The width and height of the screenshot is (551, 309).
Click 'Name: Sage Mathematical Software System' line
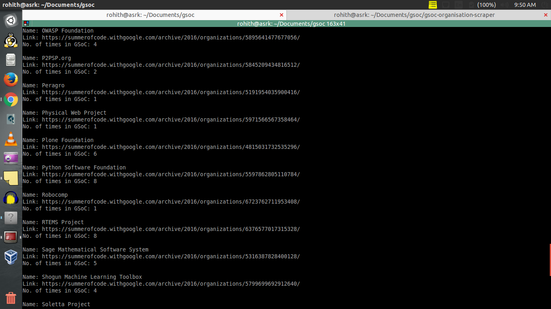point(86,249)
